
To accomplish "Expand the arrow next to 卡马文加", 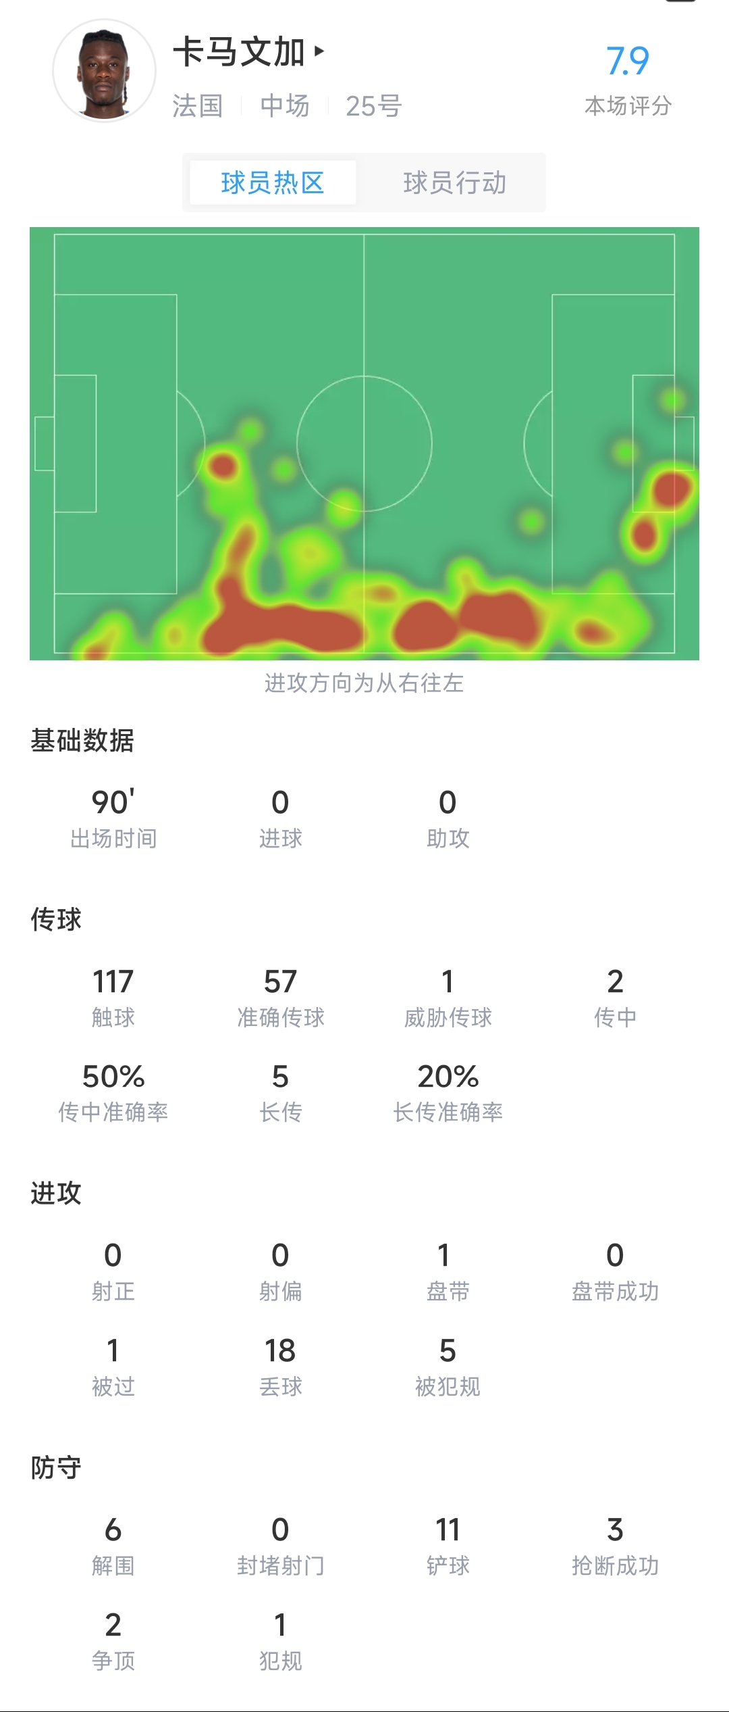I will (319, 51).
